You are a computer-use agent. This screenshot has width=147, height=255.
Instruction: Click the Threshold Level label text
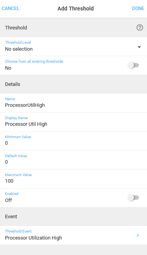[18, 43]
